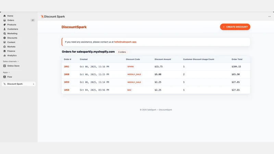Click the Discount Spark header logo icon
274x154 pixels.
(42, 16)
